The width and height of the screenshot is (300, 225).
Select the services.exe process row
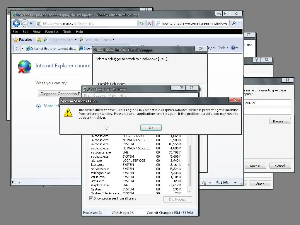(x=137, y=169)
